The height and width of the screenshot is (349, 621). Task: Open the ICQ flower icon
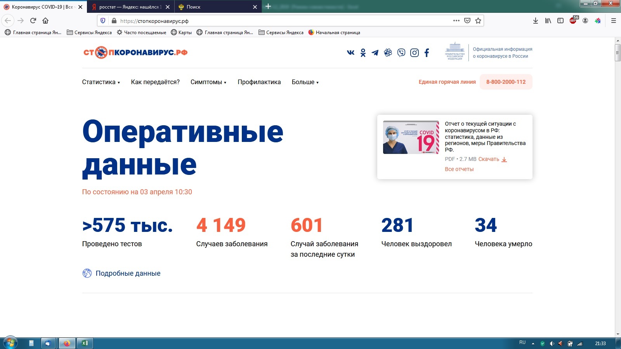coord(388,53)
